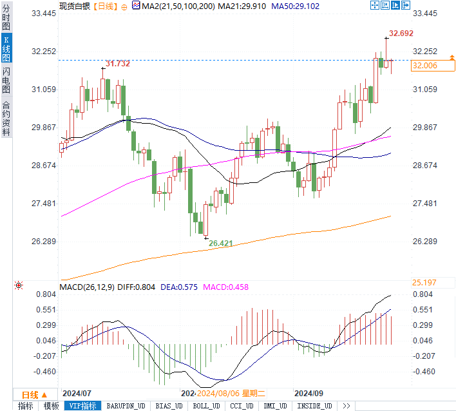
Task: Switch to the 模板 bottom tab
Action: [51, 406]
